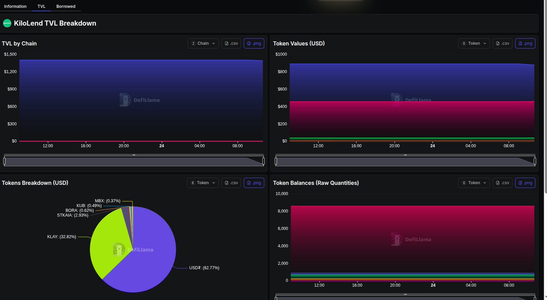The height and width of the screenshot is (300, 547).
Task: Open Chain dropdown in TVL by Chain
Action: (x=203, y=43)
